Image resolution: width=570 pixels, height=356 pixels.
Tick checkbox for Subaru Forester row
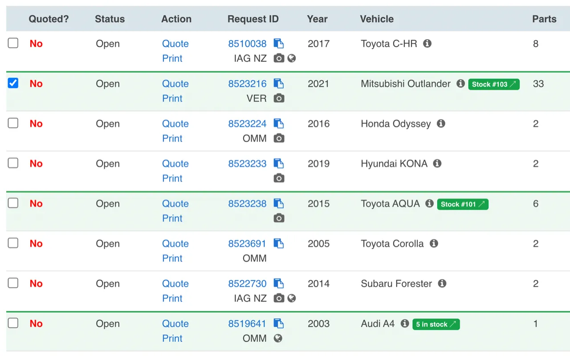(13, 283)
